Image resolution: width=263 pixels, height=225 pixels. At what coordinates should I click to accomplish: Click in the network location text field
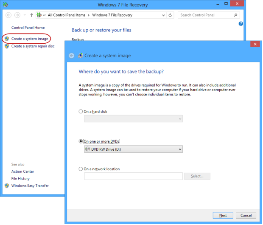pyautogui.click(x=133, y=176)
